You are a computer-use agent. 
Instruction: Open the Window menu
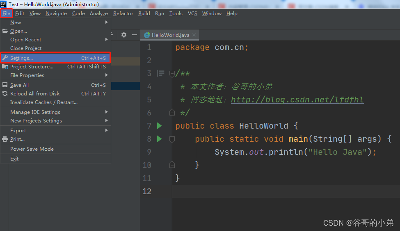pos(212,13)
